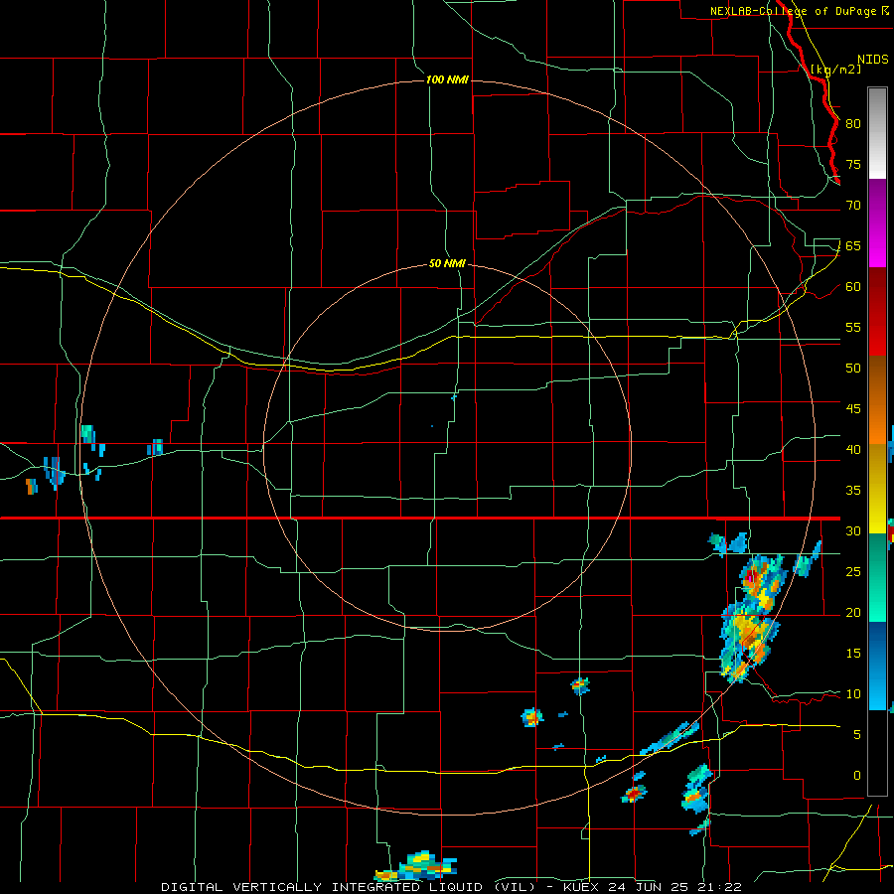The height and width of the screenshot is (894, 894).
Task: Click the 30 value on the color scale
Action: coord(853,530)
